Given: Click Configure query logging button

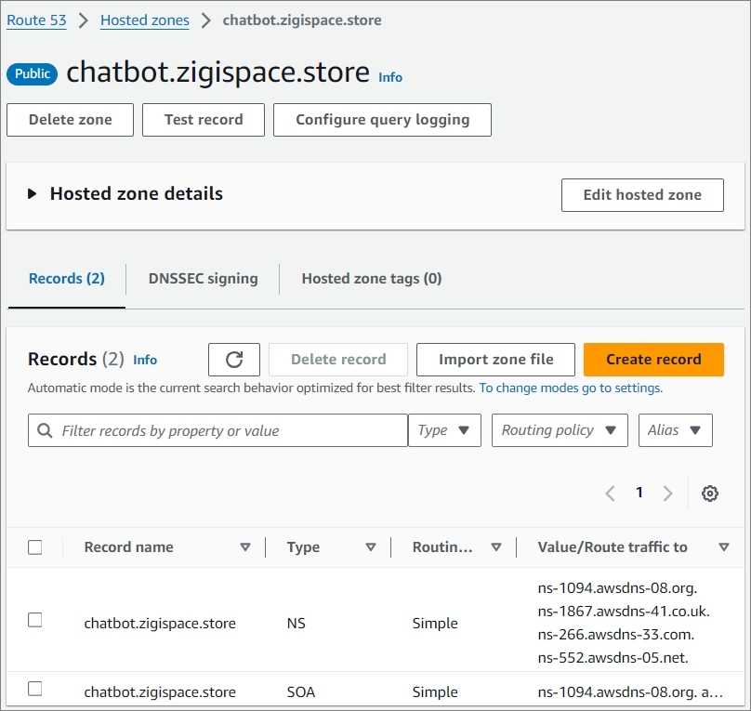Looking at the screenshot, I should (x=382, y=120).
